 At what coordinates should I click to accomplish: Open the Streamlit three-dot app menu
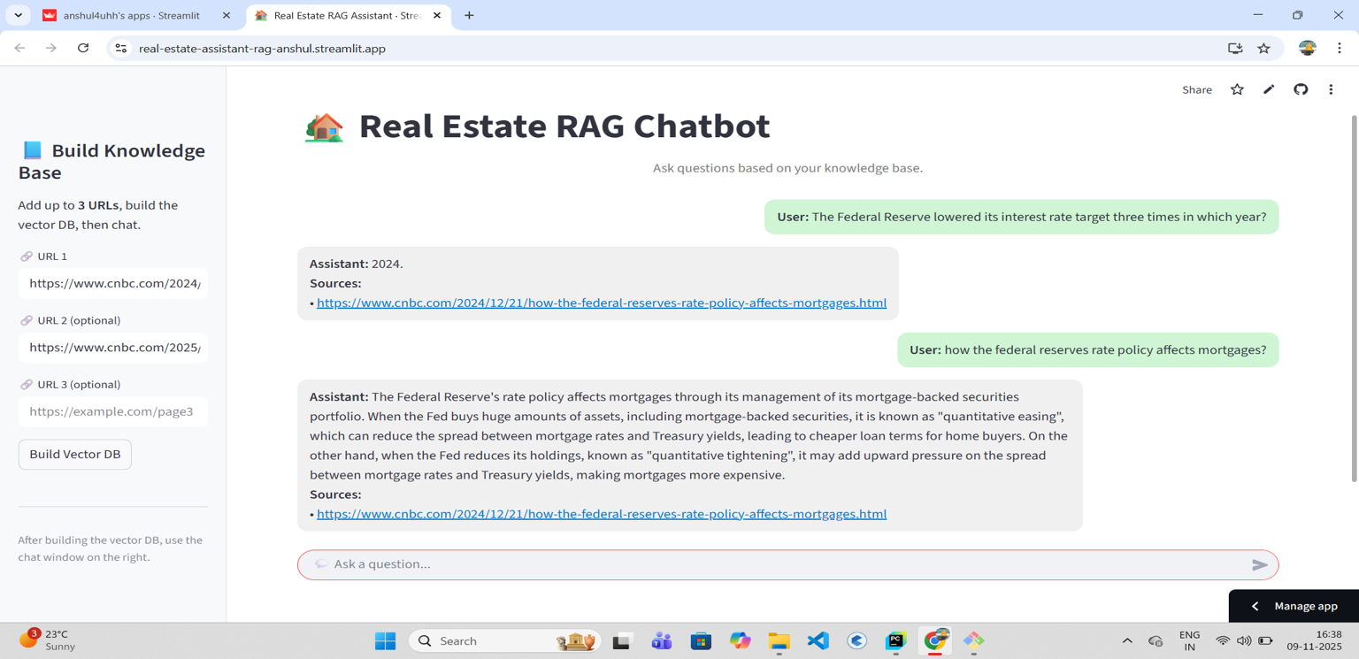point(1331,89)
